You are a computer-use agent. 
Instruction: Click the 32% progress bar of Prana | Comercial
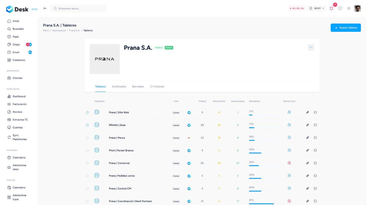pos(264,166)
